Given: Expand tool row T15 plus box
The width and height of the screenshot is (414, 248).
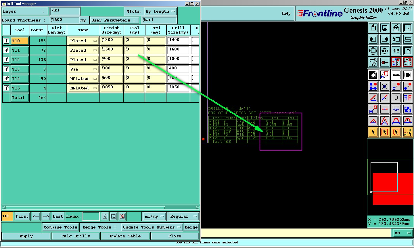Looking at the screenshot, I should point(6,88).
